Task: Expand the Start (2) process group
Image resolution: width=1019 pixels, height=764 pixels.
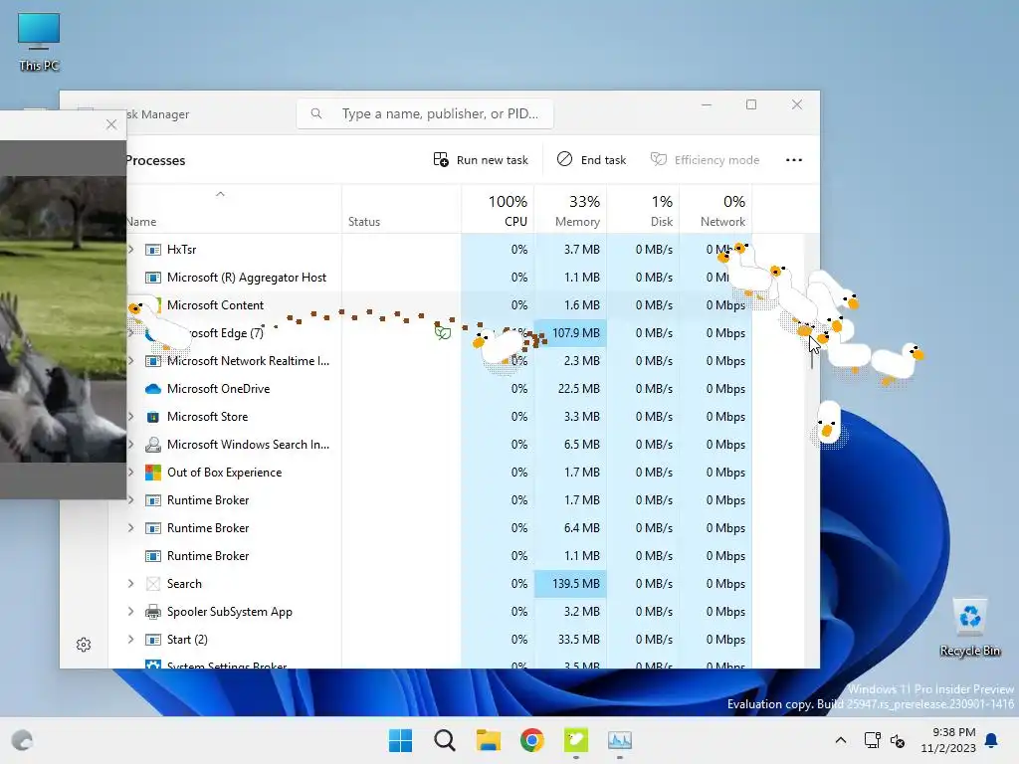Action: (x=130, y=640)
